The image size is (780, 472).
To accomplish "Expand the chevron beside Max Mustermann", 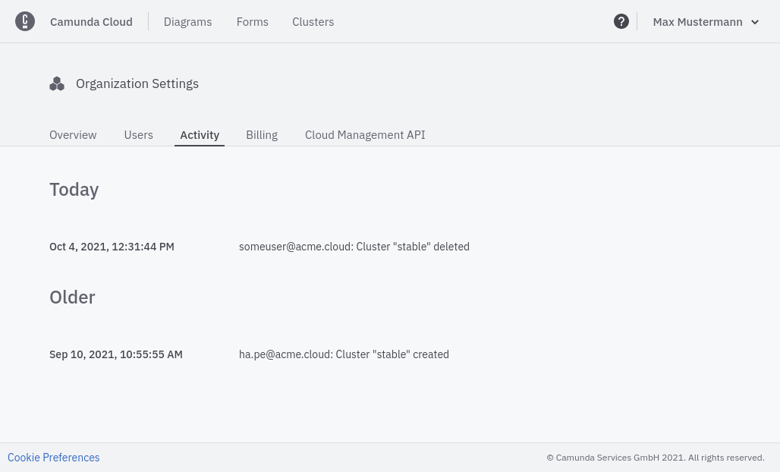I will coord(755,22).
